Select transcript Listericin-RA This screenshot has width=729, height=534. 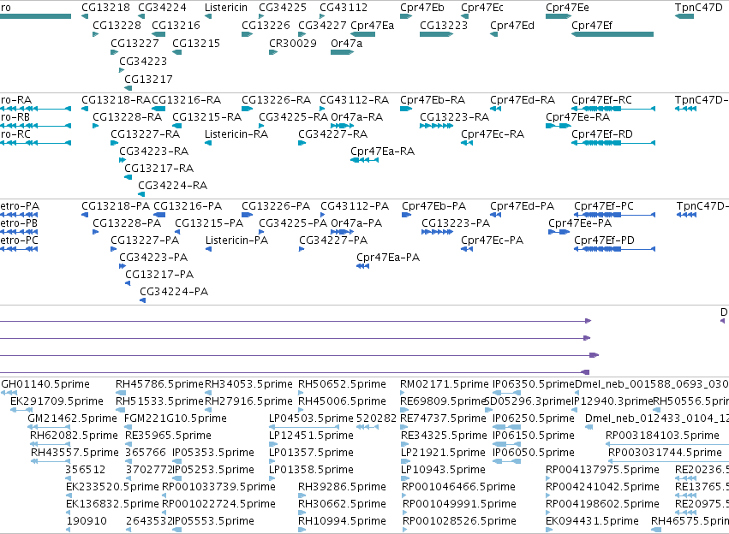pos(236,133)
